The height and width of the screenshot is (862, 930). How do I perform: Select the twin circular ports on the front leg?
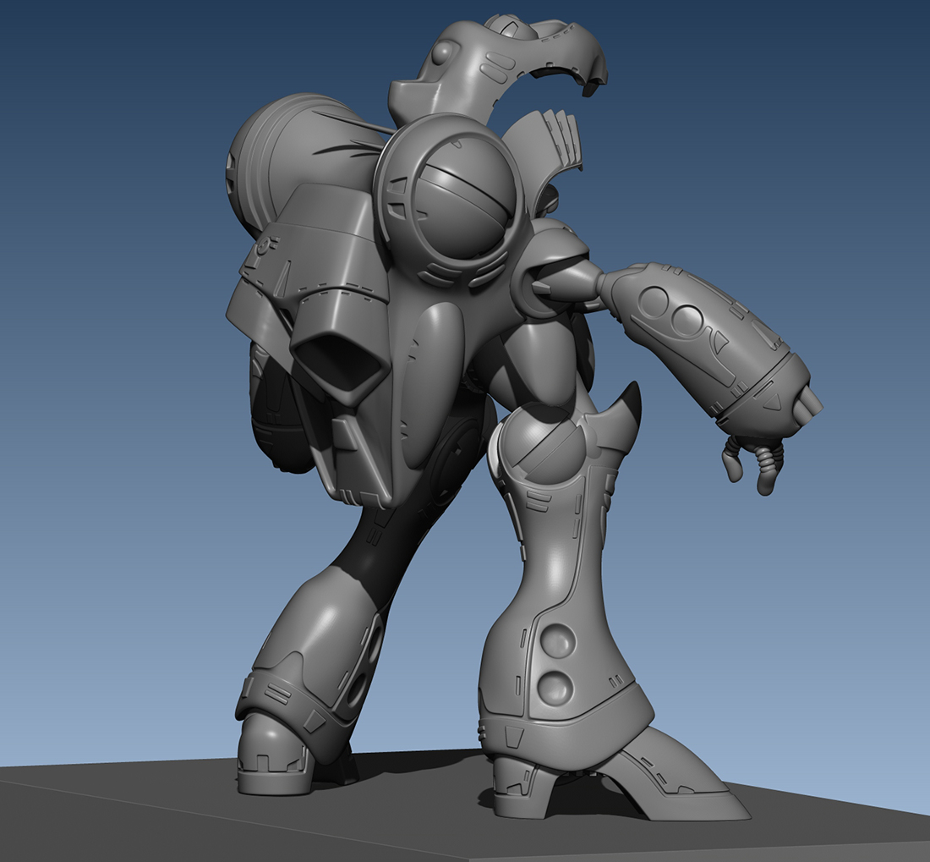pyautogui.click(x=558, y=664)
